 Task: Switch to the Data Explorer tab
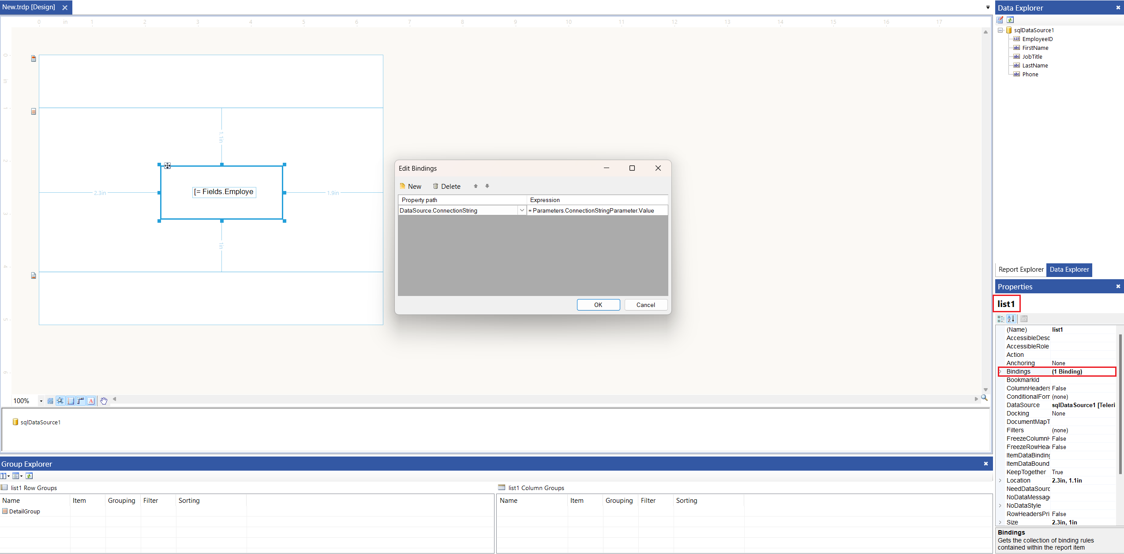[x=1069, y=270]
